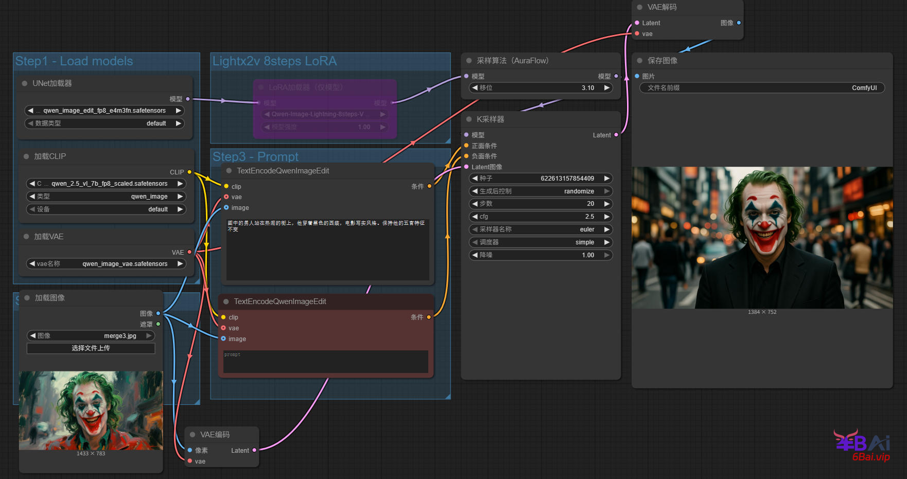Click the VAE output port on 加载VAE
The image size is (907, 479).
point(189,252)
